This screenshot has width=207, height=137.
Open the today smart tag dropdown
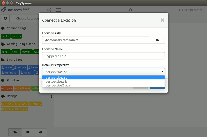coord(20,68)
